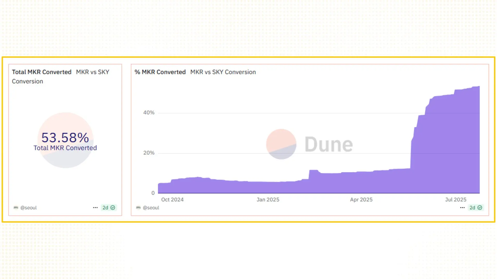
Task: Click the @seoul avatar icon in counter panel
Action: 16,207
